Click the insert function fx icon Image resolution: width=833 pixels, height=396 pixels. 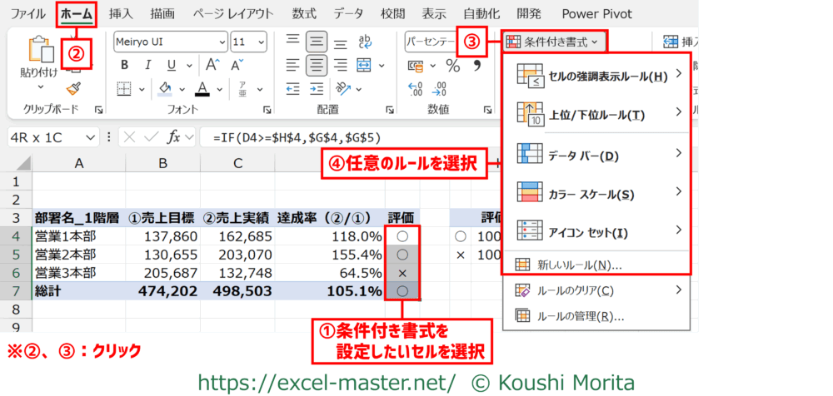(174, 136)
